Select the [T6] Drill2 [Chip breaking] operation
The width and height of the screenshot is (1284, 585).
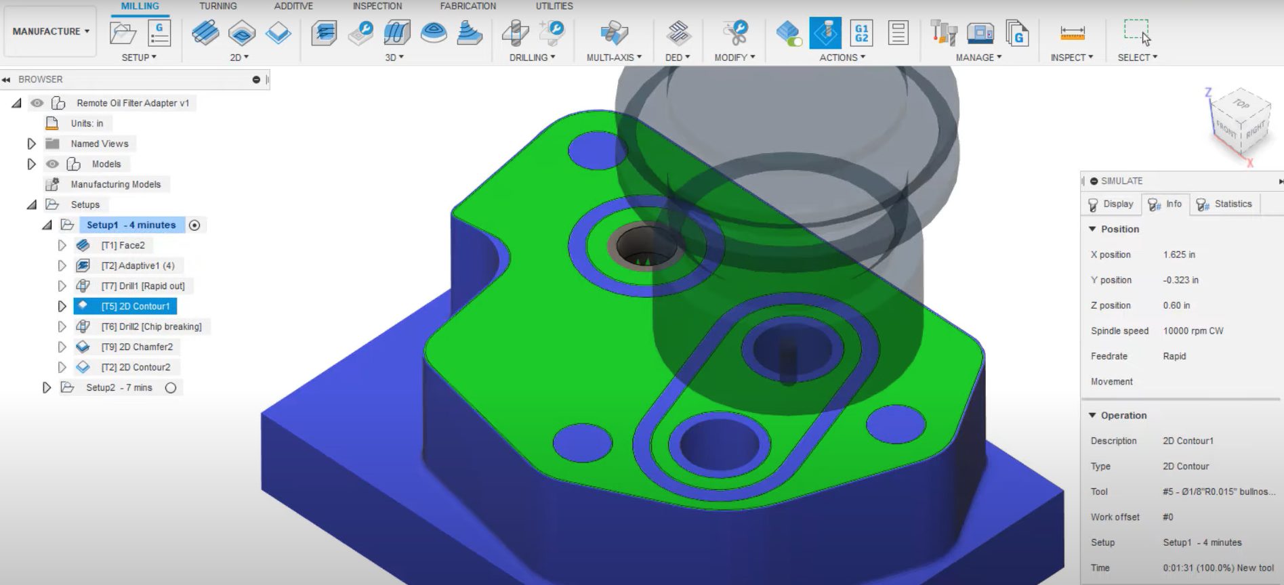151,326
